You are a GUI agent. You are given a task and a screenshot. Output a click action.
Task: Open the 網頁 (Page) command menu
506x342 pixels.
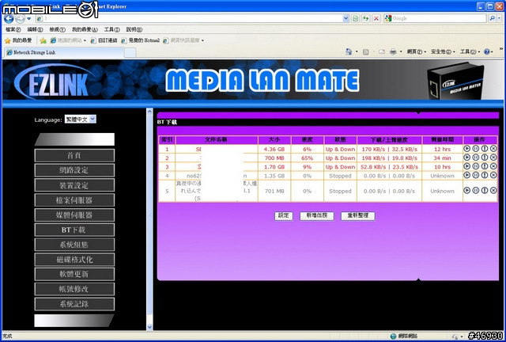417,51
